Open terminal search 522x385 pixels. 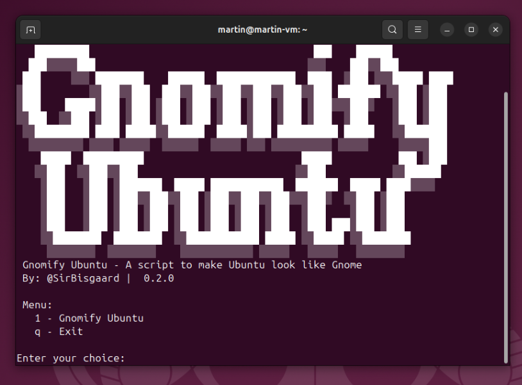tap(392, 29)
